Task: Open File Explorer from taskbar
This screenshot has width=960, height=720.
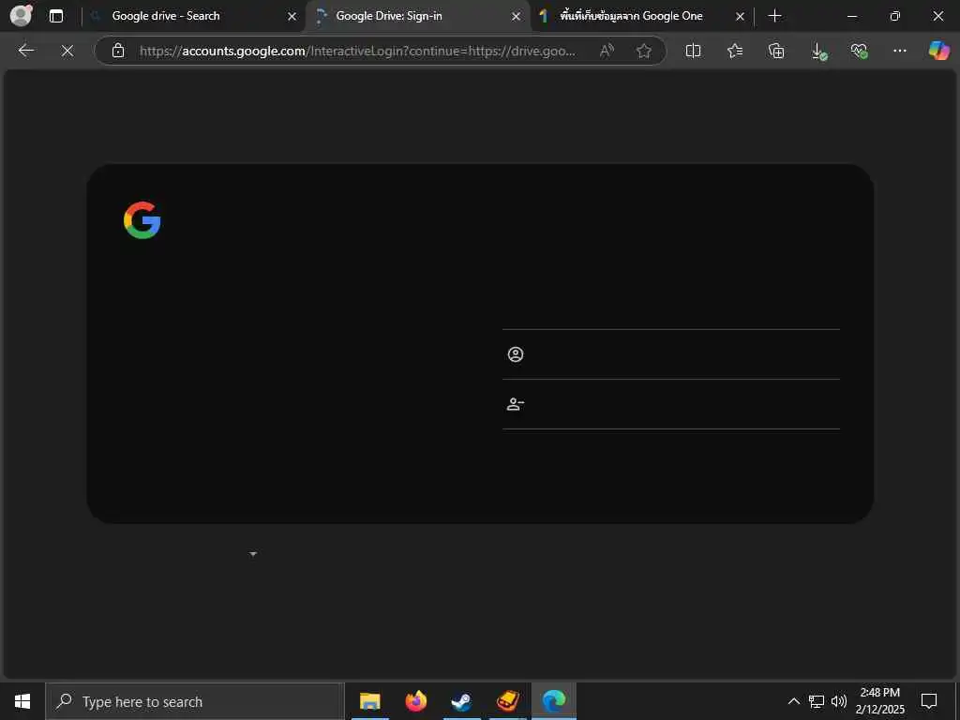Action: (x=369, y=701)
